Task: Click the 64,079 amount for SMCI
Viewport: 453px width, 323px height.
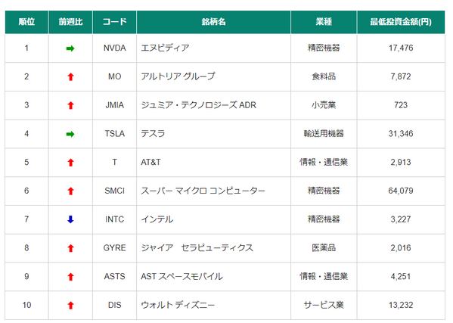Action: (x=401, y=191)
